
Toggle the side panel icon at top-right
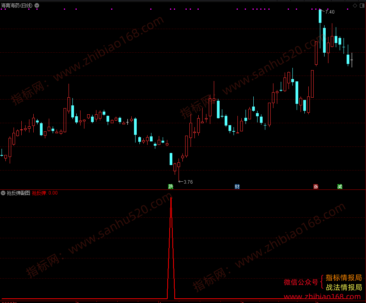pos(362,5)
